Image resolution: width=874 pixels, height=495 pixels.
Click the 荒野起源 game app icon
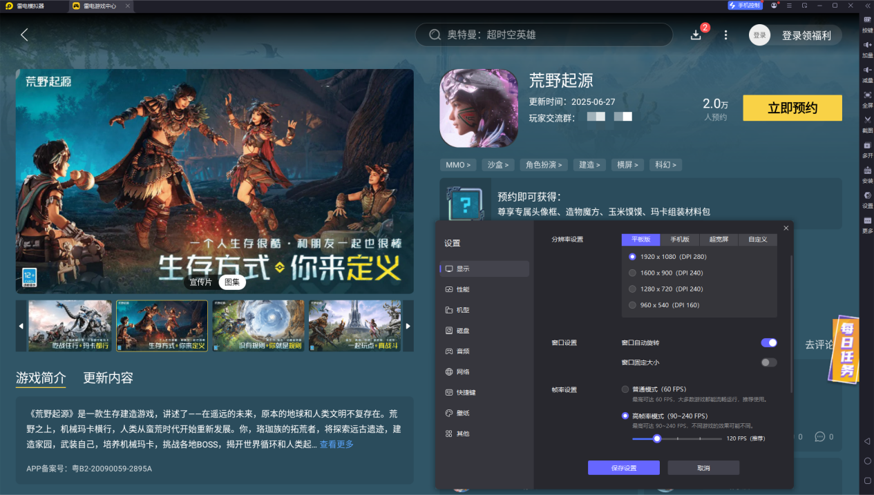click(479, 108)
